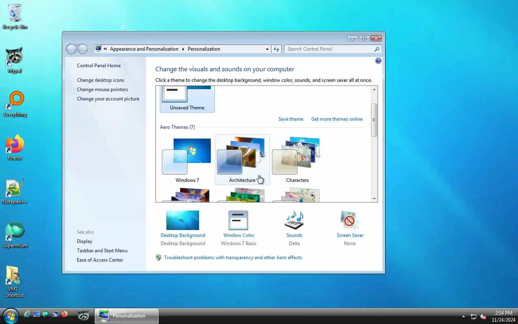Open Display under See also
Screen dimensions: 518x324
[85, 241]
